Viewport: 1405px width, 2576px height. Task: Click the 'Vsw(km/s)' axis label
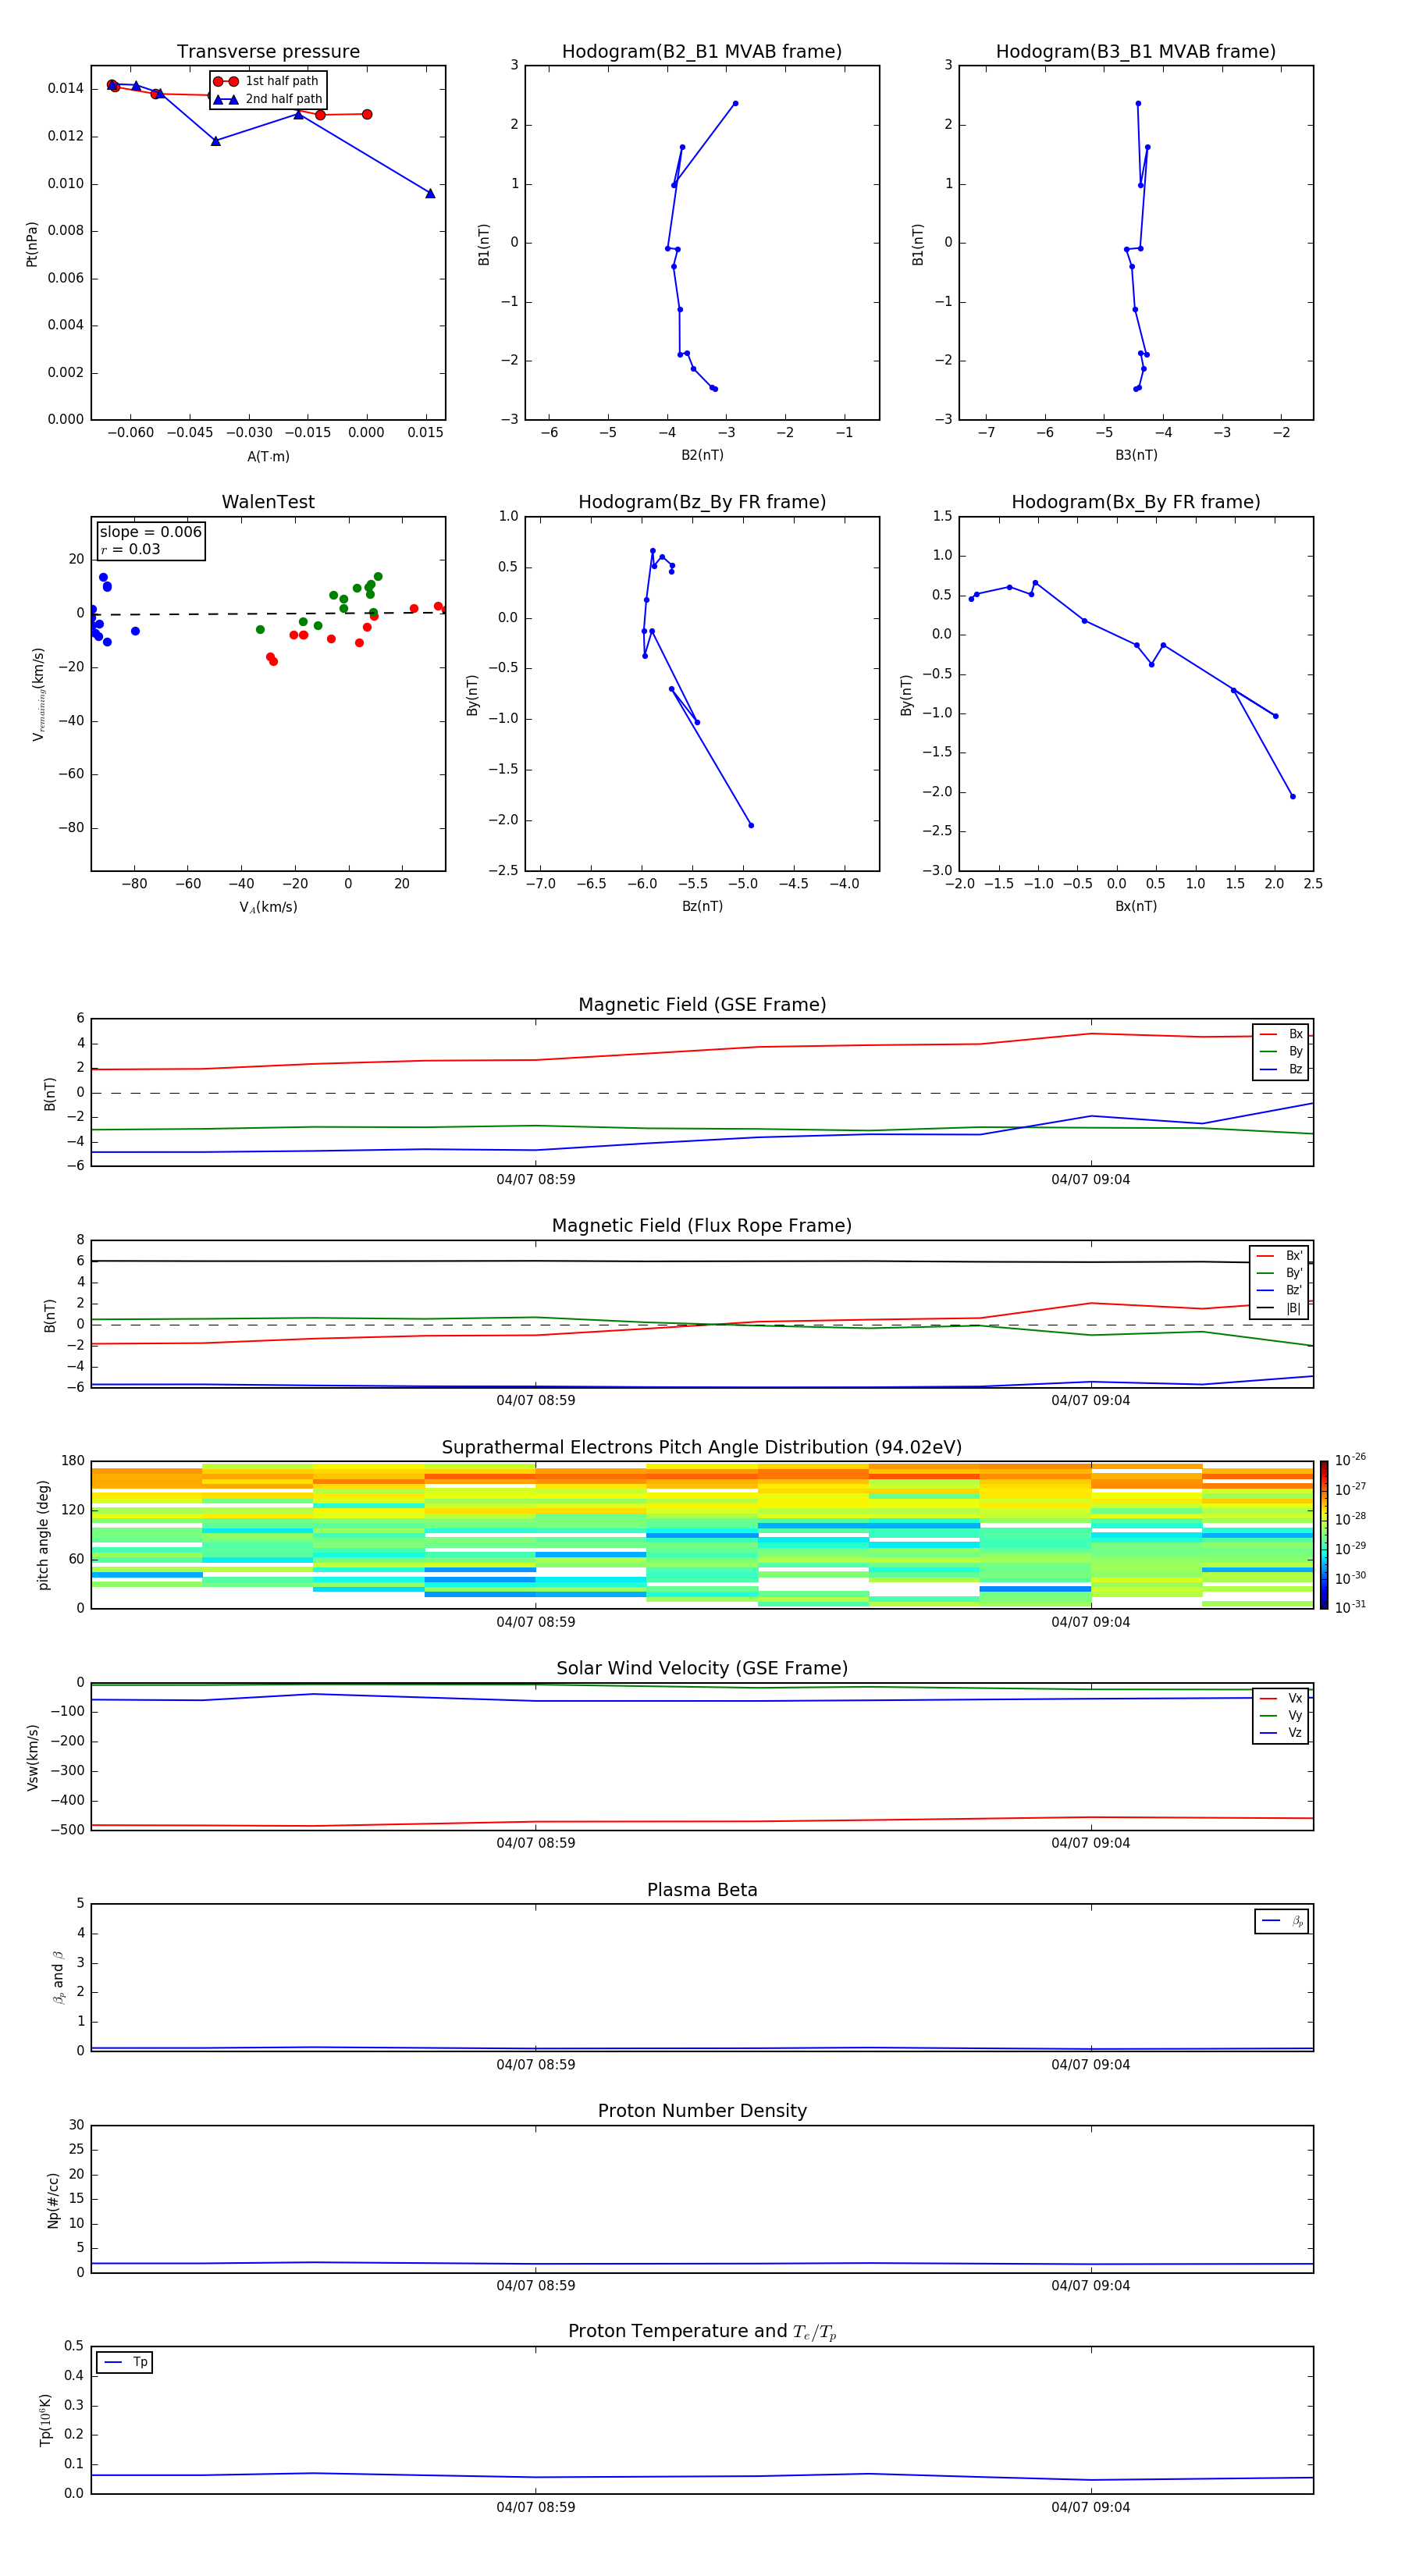tap(32, 1757)
